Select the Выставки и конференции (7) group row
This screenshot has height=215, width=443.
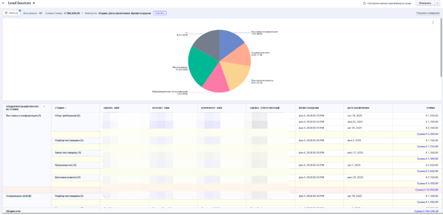pos(24,116)
